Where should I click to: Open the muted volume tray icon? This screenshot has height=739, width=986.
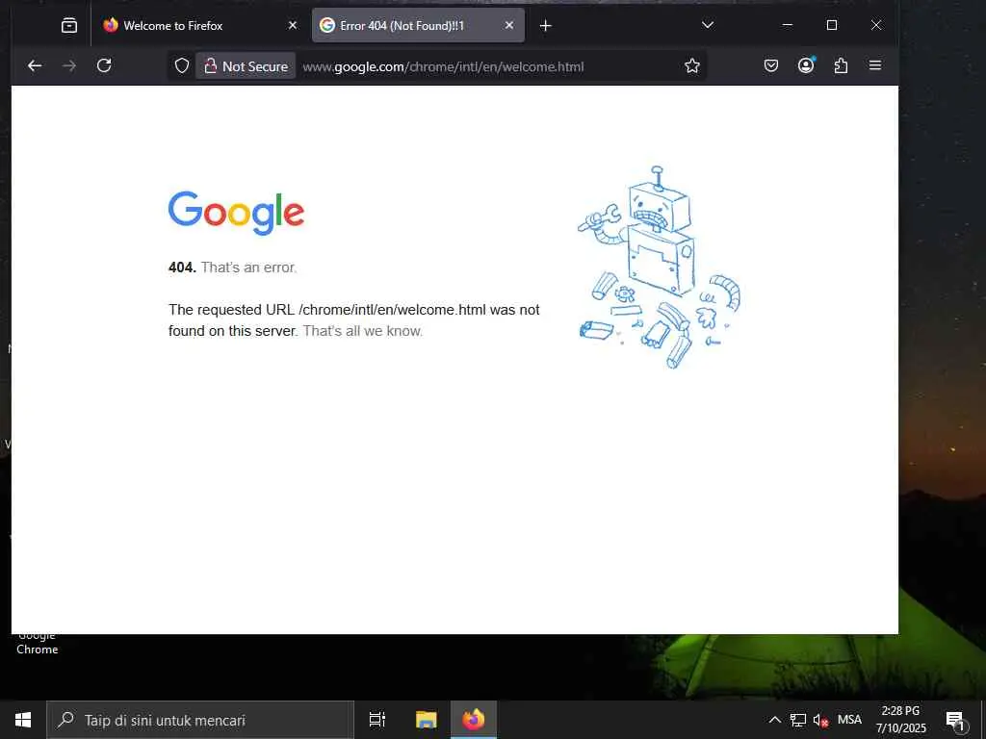coord(820,720)
